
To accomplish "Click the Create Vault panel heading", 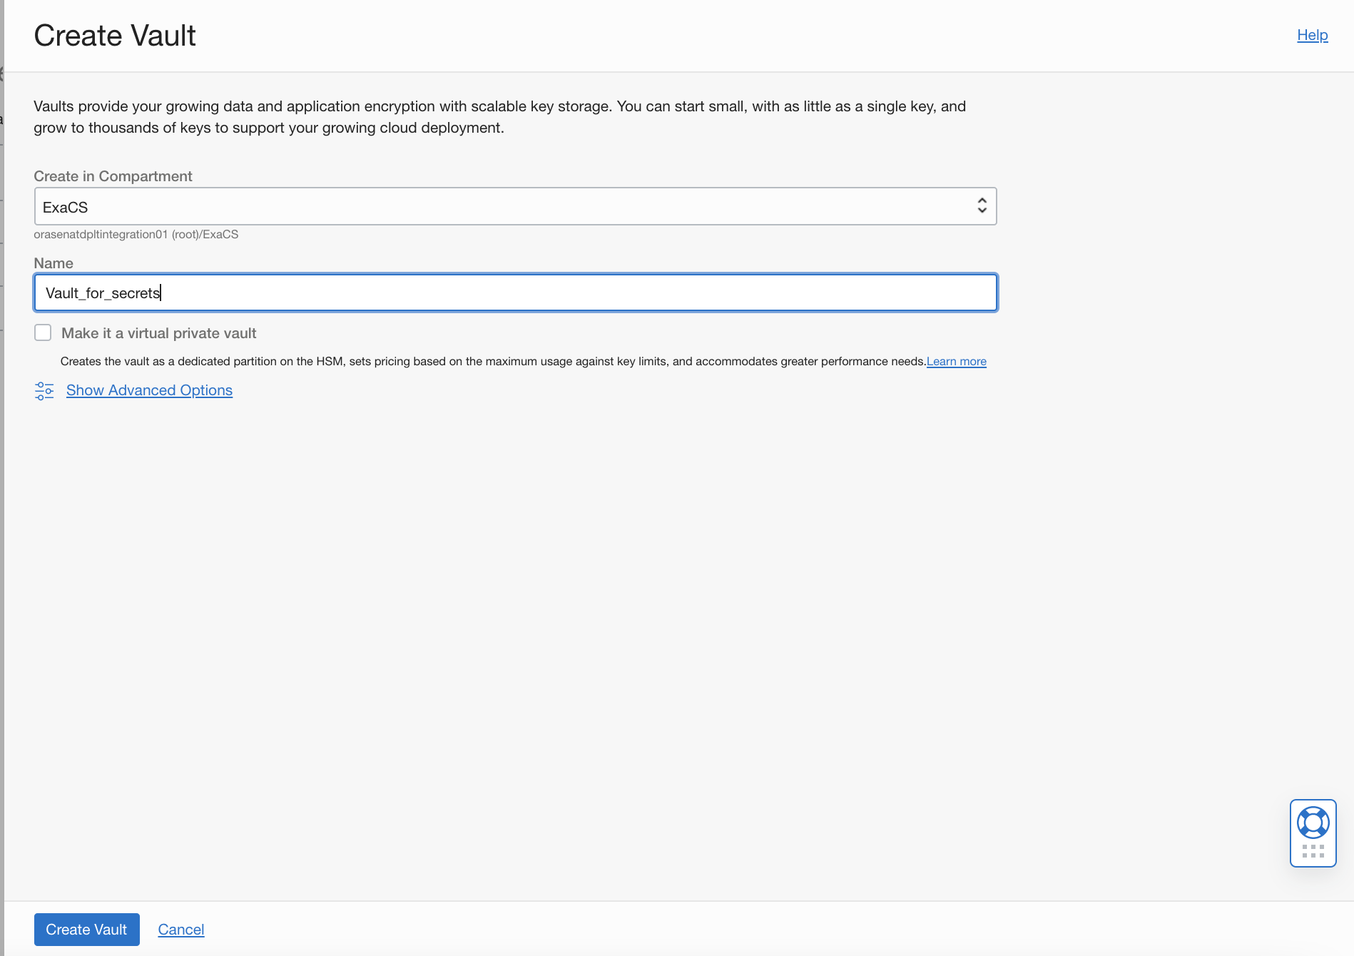I will click(x=115, y=36).
